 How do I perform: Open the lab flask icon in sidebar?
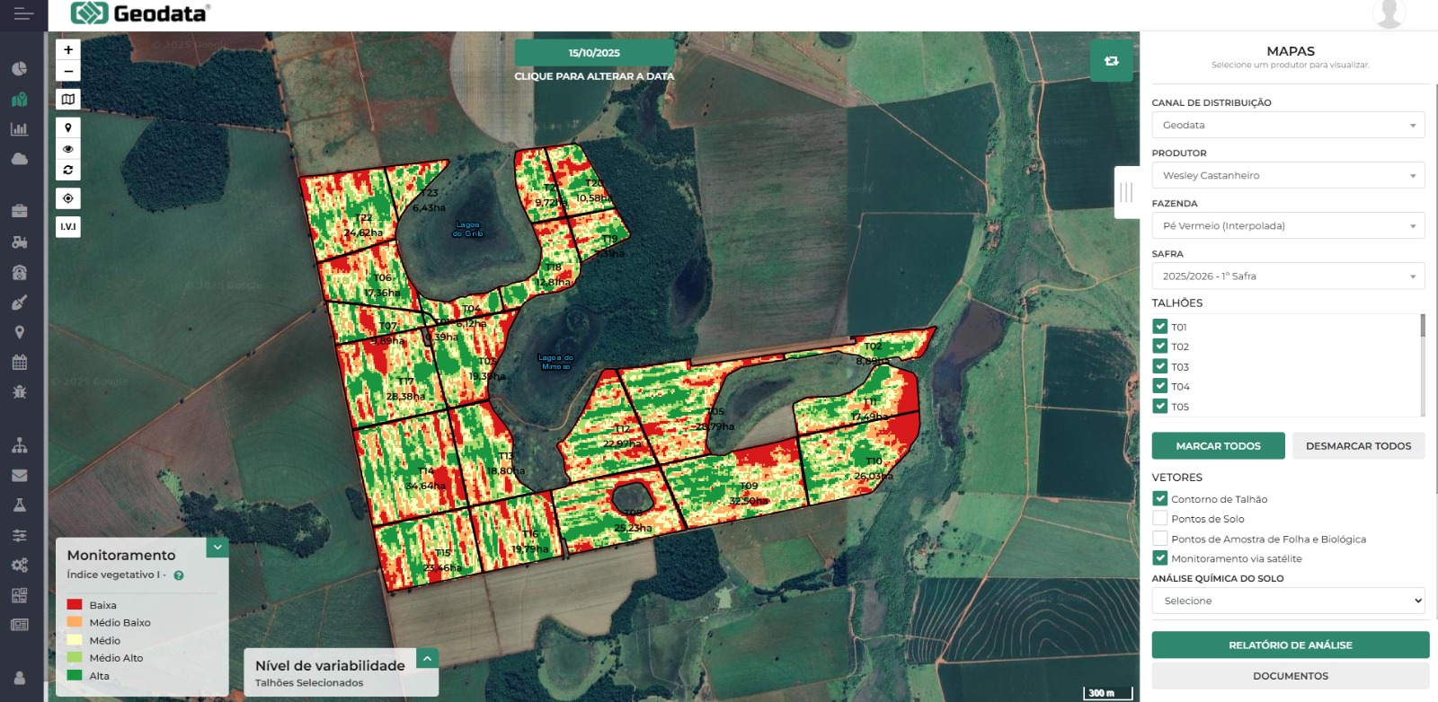click(20, 505)
